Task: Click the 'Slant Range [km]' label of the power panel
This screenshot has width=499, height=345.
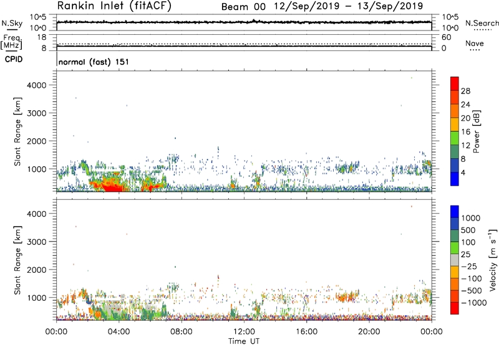Action: click(x=17, y=131)
